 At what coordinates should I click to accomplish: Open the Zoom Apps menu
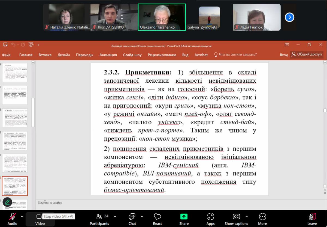coord(210,217)
